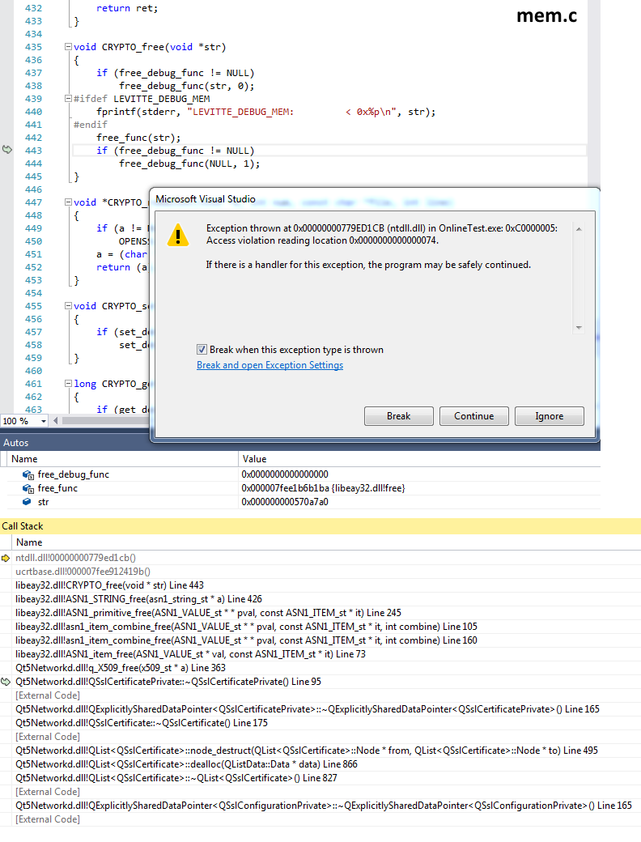Select asn1_item_combine_free Line 160 stack frame
641x842 pixels.
tap(246, 640)
